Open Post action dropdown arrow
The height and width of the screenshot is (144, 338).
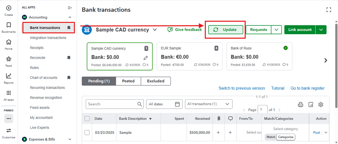pos(325,132)
